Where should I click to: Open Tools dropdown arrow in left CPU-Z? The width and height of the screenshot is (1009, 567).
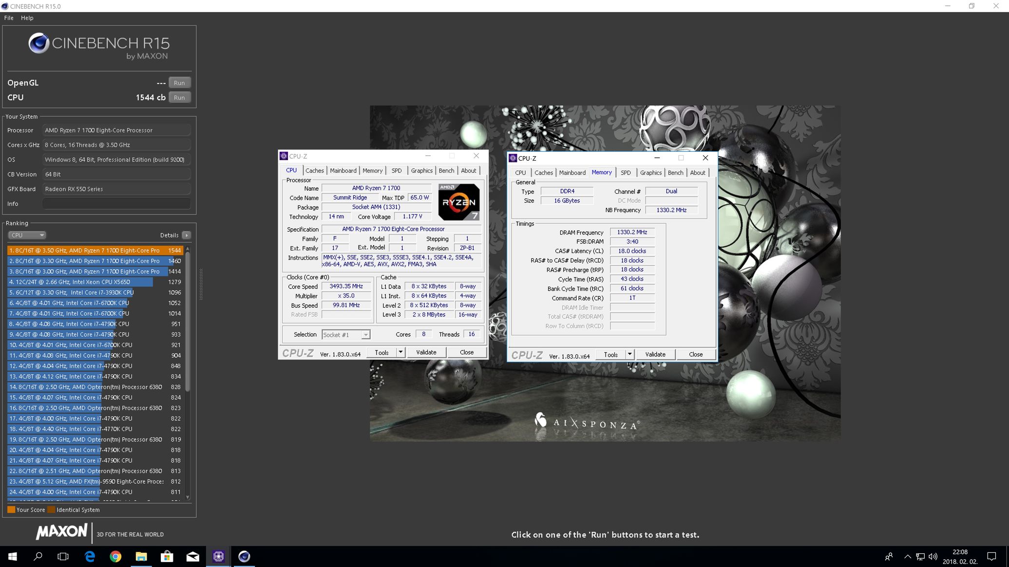(400, 352)
